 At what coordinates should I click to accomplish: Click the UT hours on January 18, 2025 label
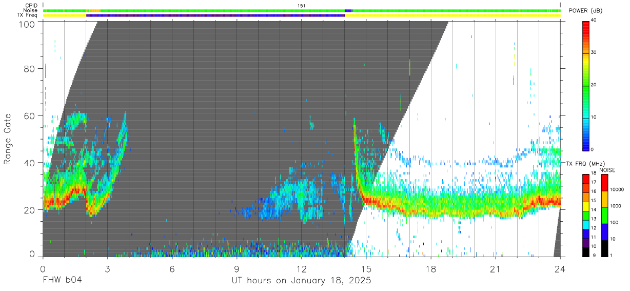click(x=302, y=281)
